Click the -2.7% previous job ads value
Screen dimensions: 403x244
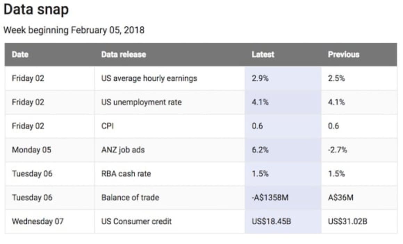click(337, 150)
